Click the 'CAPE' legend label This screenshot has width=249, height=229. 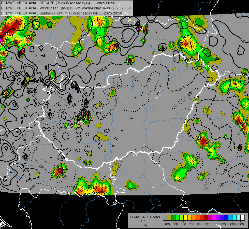[145, 221]
